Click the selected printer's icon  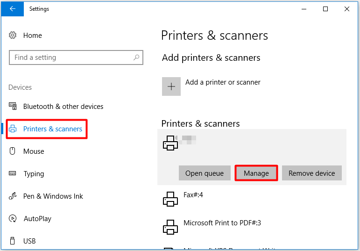170,143
